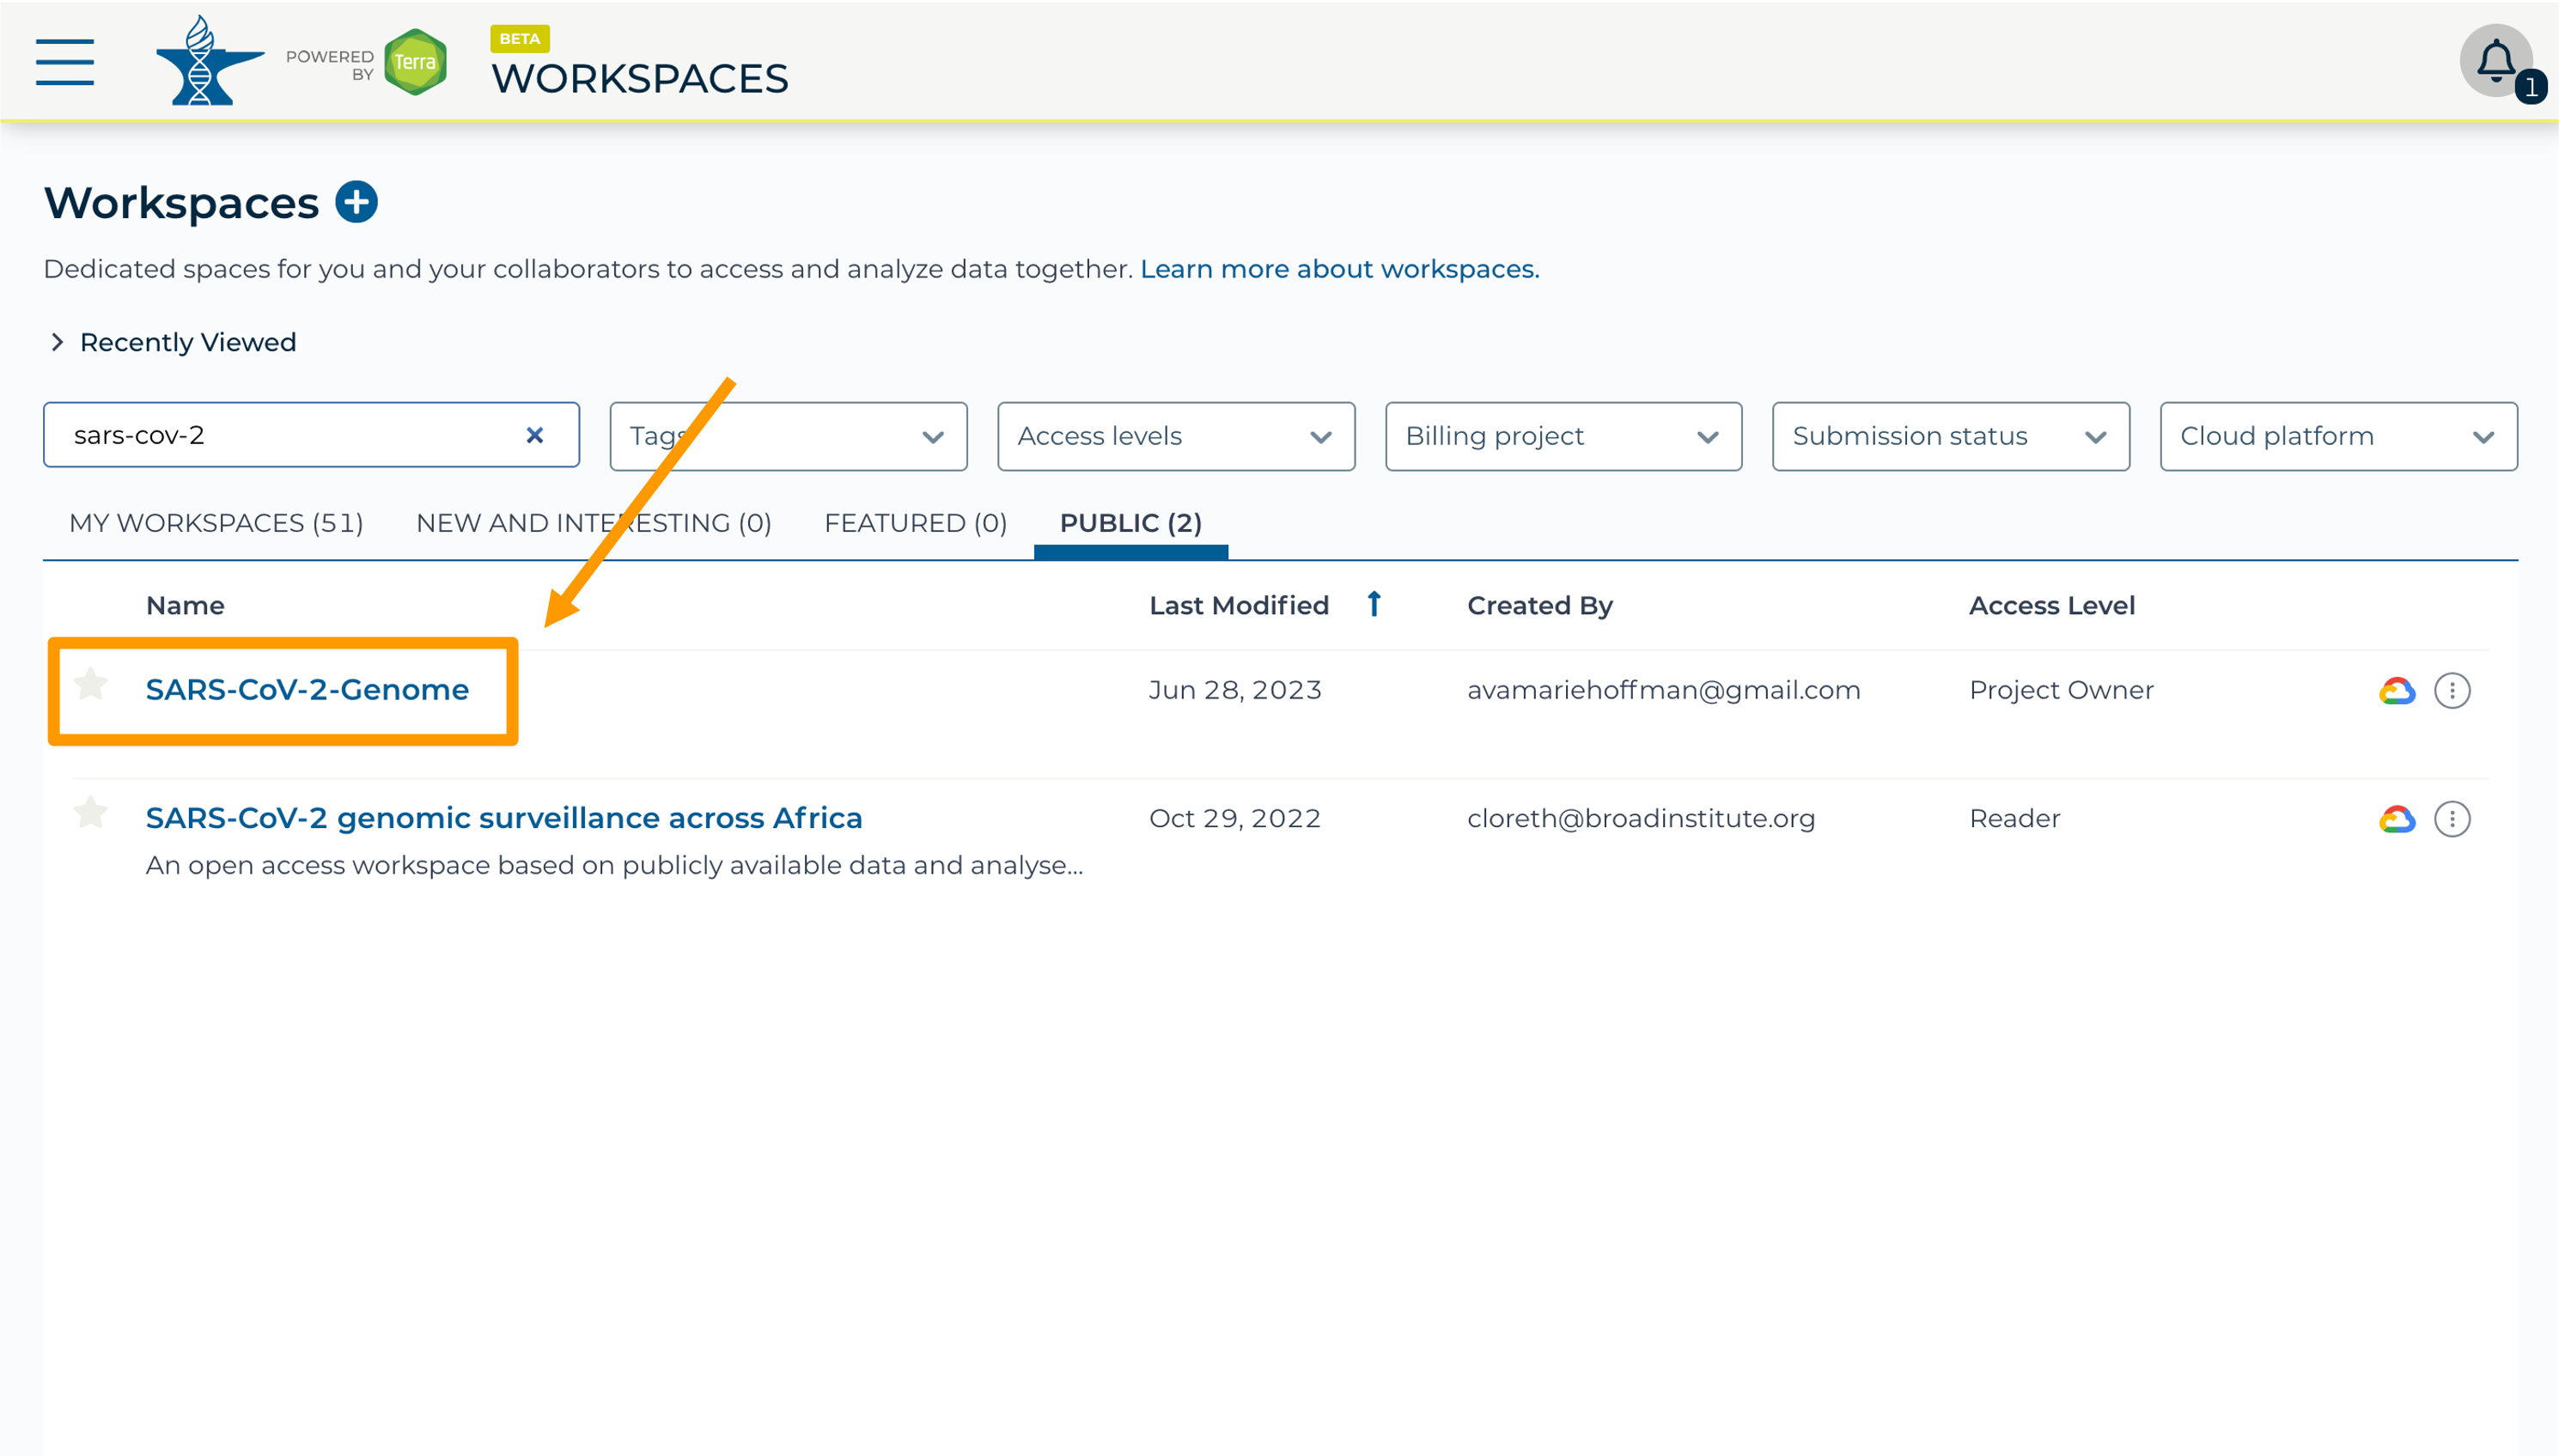Open the notifications bell
2559x1456 pixels.
pos(2495,60)
